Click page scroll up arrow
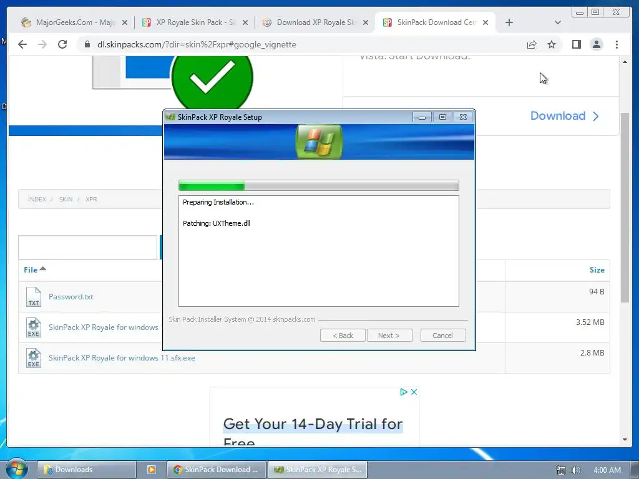The width and height of the screenshot is (639, 479). 625,62
